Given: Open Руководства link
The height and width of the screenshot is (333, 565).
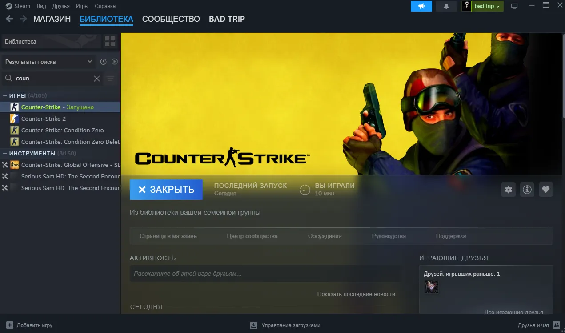Looking at the screenshot, I should click(x=389, y=236).
